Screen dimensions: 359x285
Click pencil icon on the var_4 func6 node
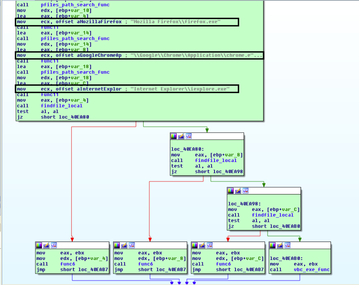click(x=46, y=246)
